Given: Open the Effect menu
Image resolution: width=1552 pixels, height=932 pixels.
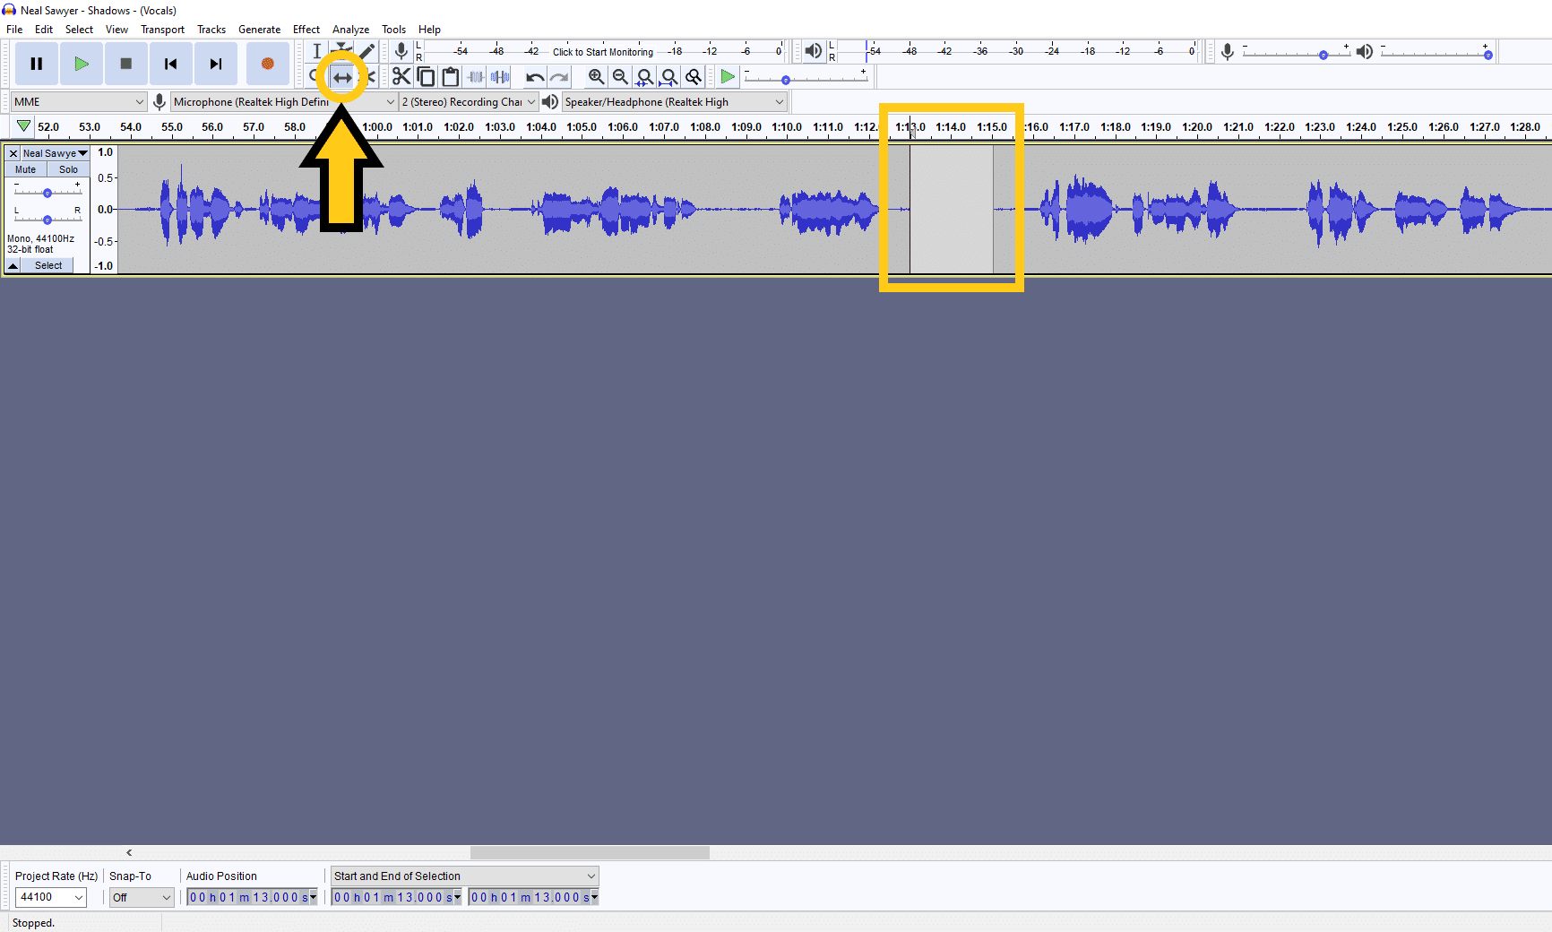Looking at the screenshot, I should pos(306,29).
